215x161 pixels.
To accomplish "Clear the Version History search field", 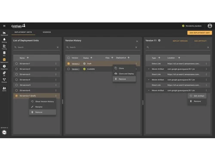I will [136, 47].
